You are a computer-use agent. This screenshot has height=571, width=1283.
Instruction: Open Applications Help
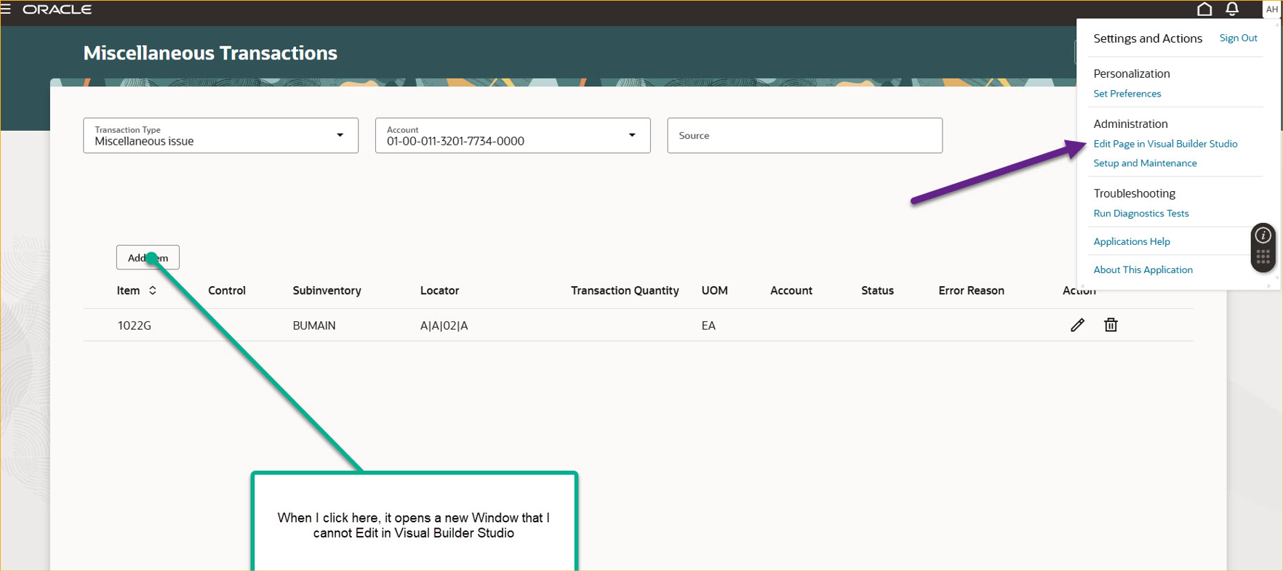[x=1132, y=242]
